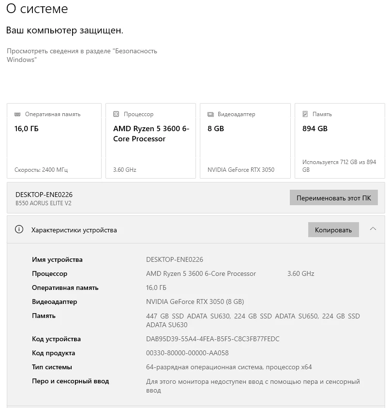Select the 894 GB storage card
This screenshot has width=389, height=408.
pos(340,140)
